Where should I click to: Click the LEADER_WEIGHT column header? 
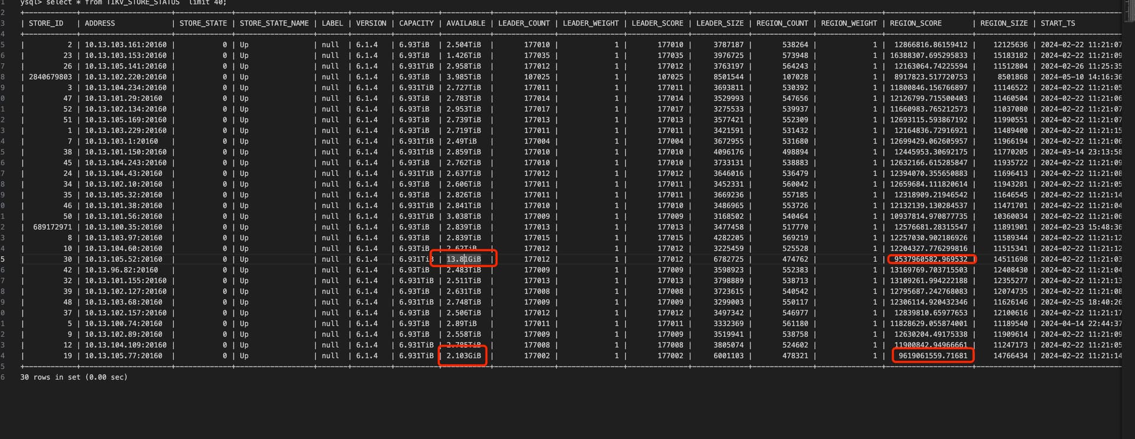591,24
